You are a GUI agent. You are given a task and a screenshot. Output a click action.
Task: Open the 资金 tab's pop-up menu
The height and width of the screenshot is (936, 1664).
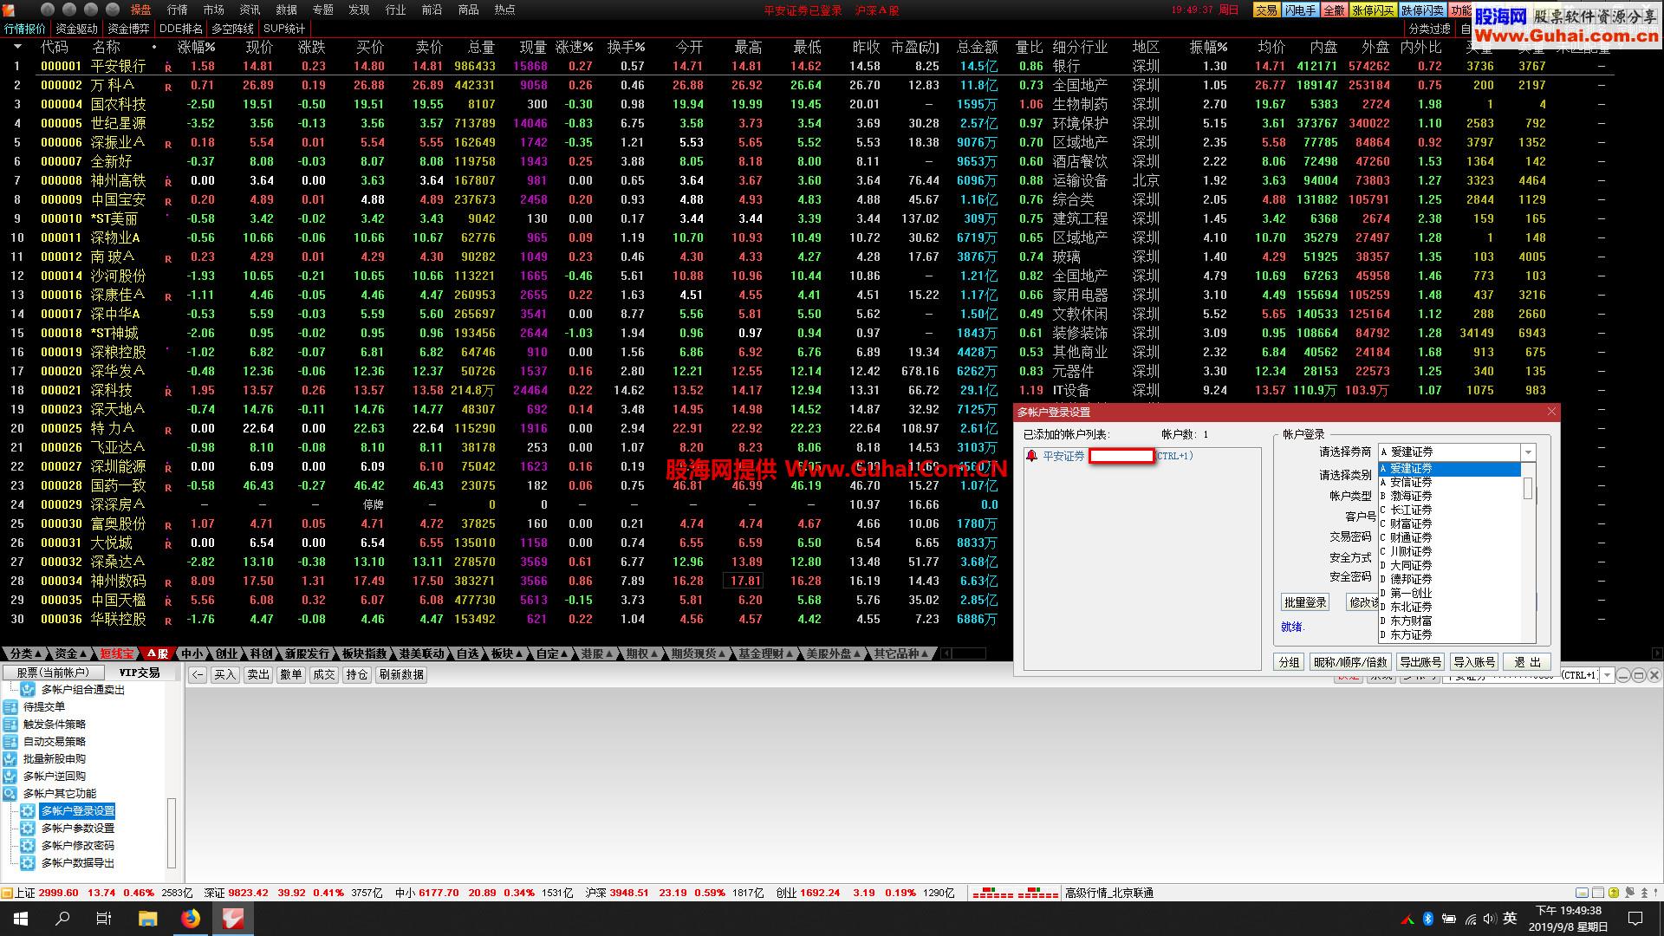83,654
